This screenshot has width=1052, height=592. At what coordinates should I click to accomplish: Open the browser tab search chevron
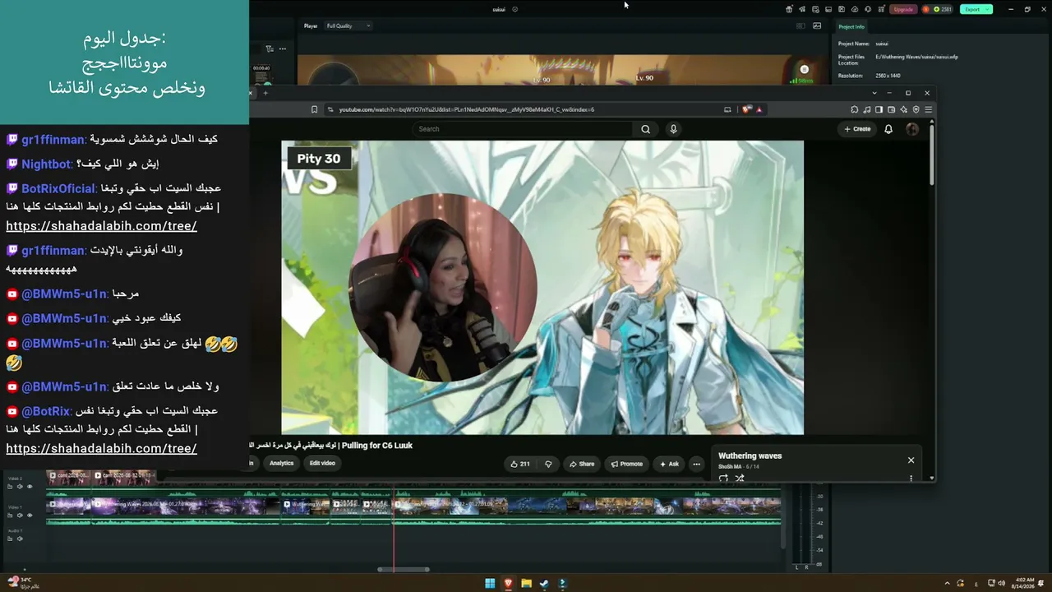[x=874, y=93]
